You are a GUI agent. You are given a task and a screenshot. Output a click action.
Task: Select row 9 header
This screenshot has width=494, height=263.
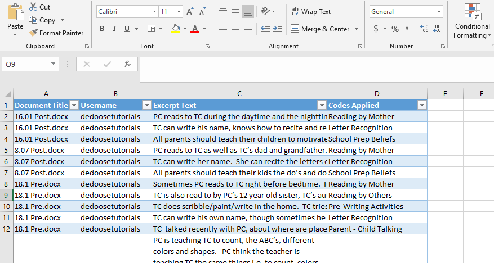coord(6,195)
